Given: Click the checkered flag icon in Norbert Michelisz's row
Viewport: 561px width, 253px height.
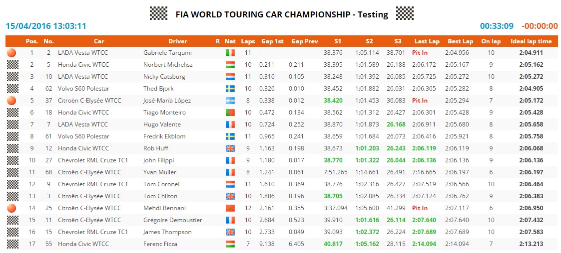Looking at the screenshot, I should tap(12, 65).
